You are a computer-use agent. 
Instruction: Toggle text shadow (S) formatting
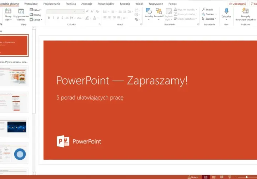click(x=62, y=18)
